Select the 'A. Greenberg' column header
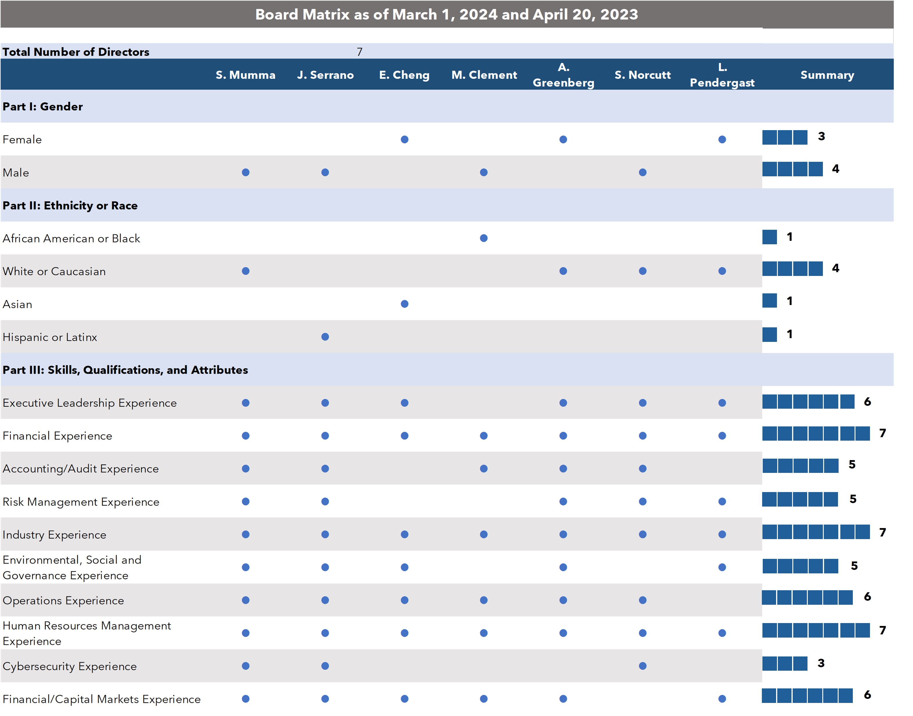Image resolution: width=913 pixels, height=716 pixels. 563,75
